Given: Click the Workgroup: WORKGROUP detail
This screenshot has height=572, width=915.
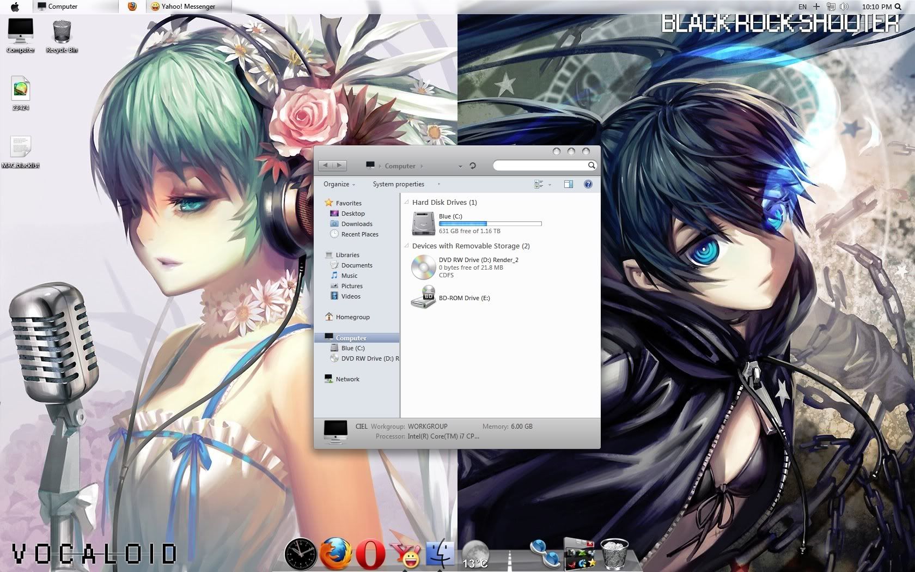Looking at the screenshot, I should coord(409,427).
